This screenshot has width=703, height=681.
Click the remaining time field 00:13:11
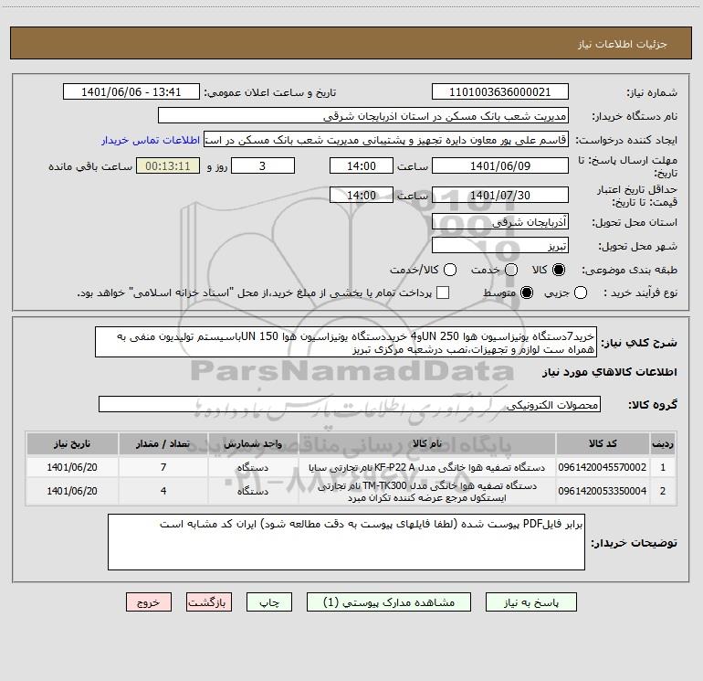tap(168, 165)
